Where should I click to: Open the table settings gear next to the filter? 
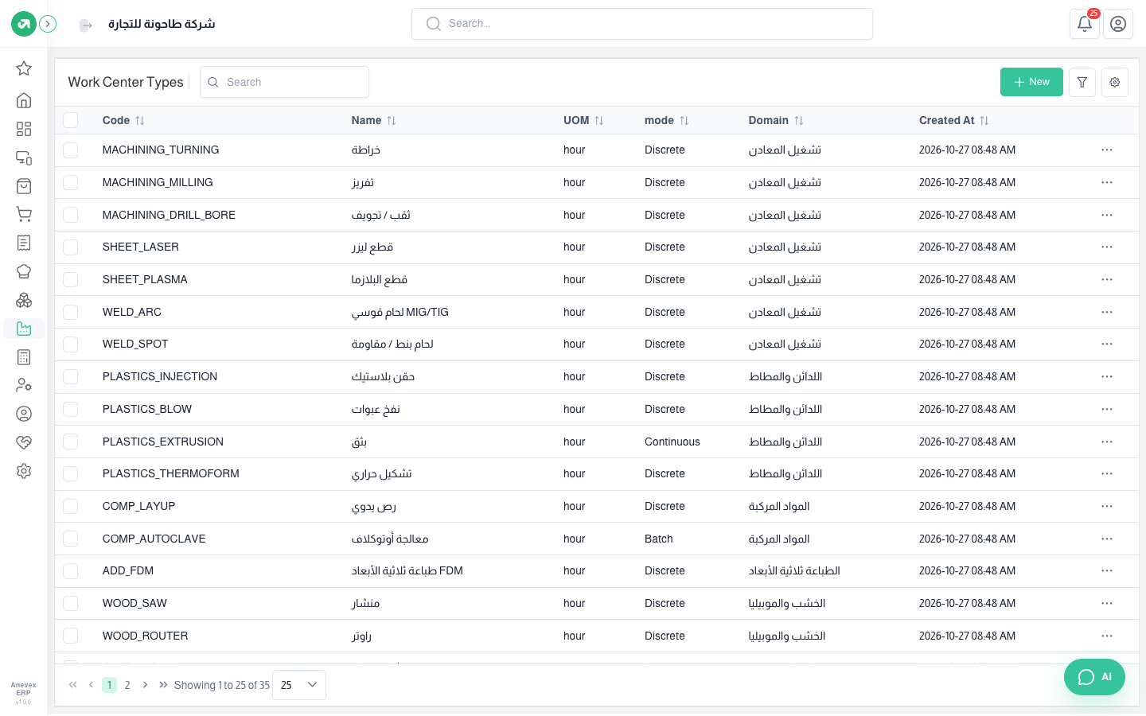[x=1115, y=82]
